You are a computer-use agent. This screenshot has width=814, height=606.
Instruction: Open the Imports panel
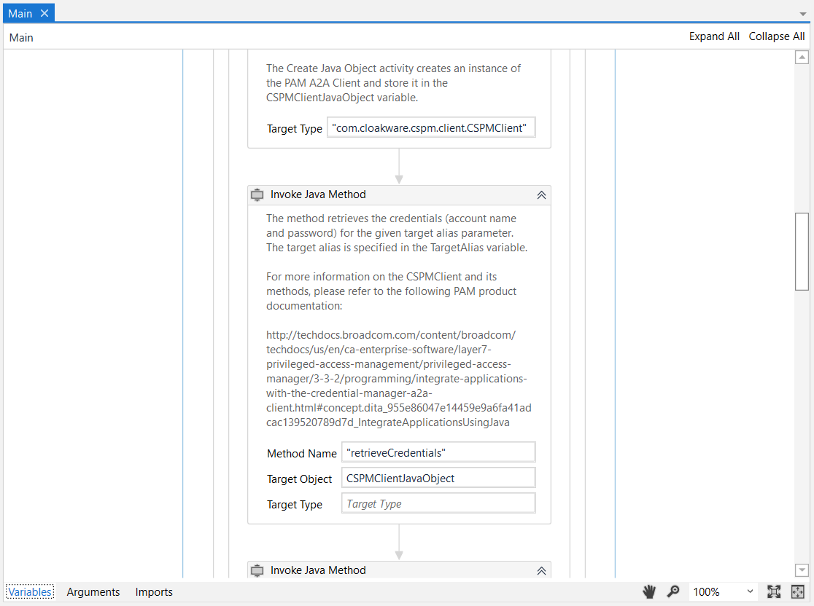click(x=153, y=592)
